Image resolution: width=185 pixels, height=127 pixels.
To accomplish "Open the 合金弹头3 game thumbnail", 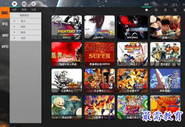I will [99, 81].
